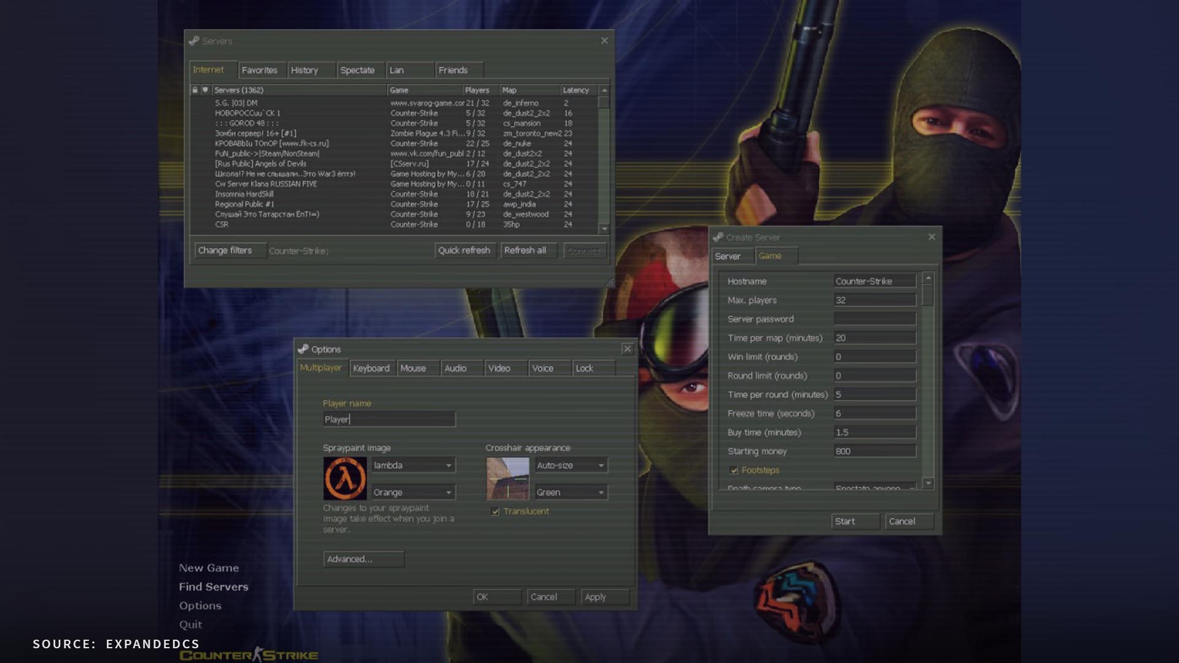
Task: Close the Options window
Action: coord(627,349)
